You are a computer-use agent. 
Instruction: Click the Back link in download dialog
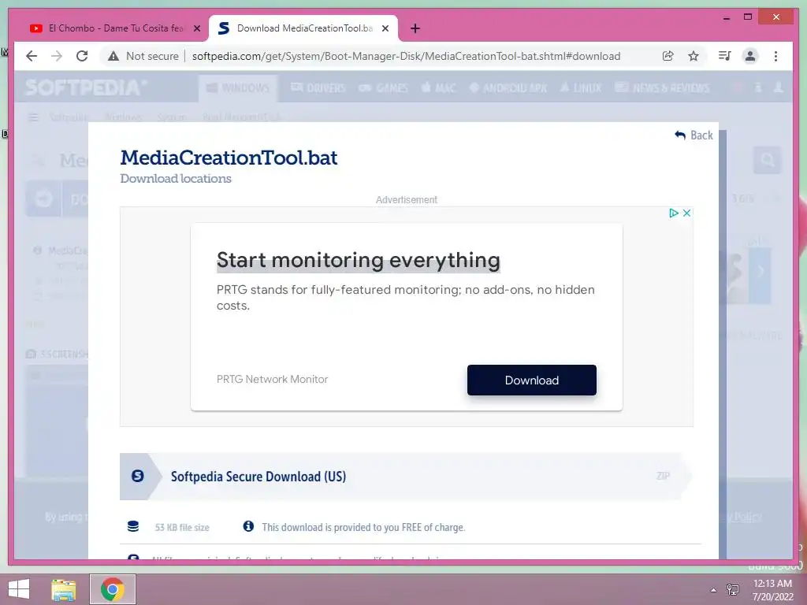pyautogui.click(x=694, y=135)
